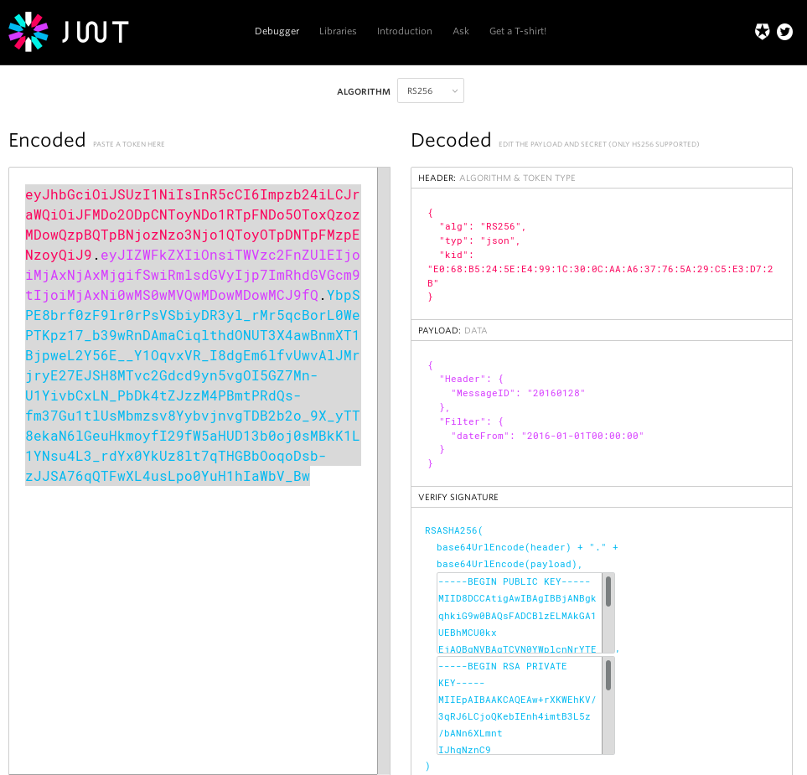Open the Libraries page
This screenshot has height=775, width=807.
coord(338,31)
